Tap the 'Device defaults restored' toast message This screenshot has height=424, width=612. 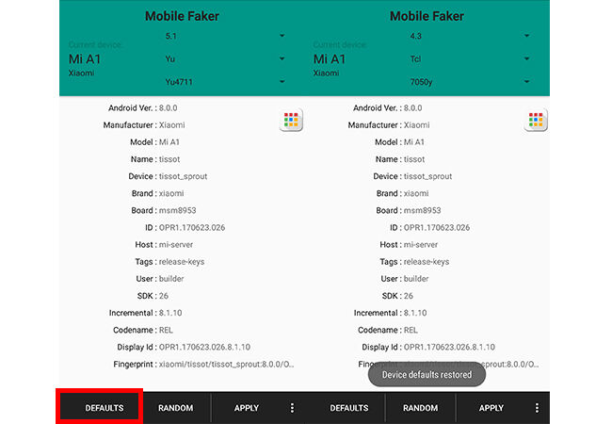coord(427,374)
